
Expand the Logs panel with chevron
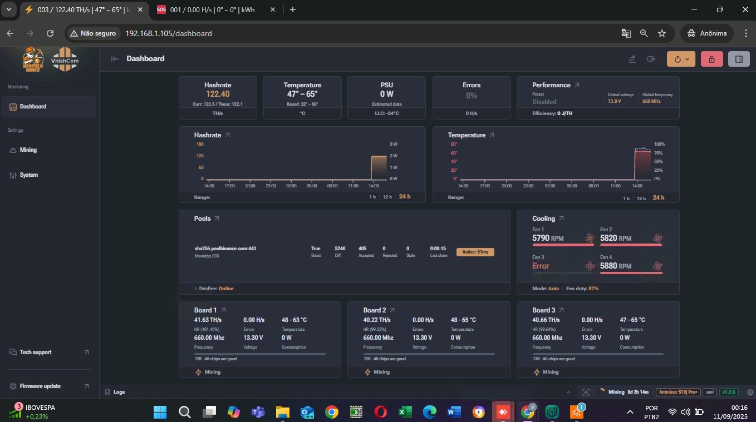click(x=568, y=392)
